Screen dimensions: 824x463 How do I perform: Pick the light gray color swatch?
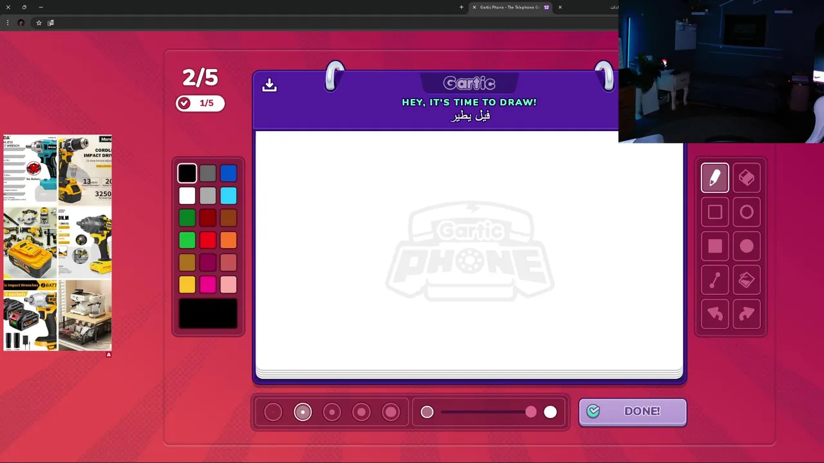pyautogui.click(x=208, y=195)
